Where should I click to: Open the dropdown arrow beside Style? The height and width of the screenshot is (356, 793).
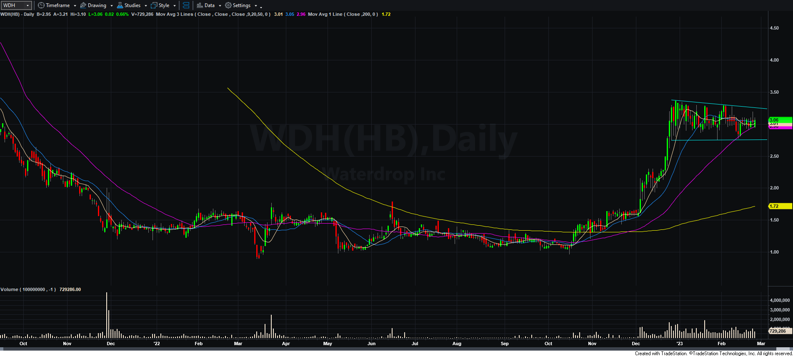175,6
